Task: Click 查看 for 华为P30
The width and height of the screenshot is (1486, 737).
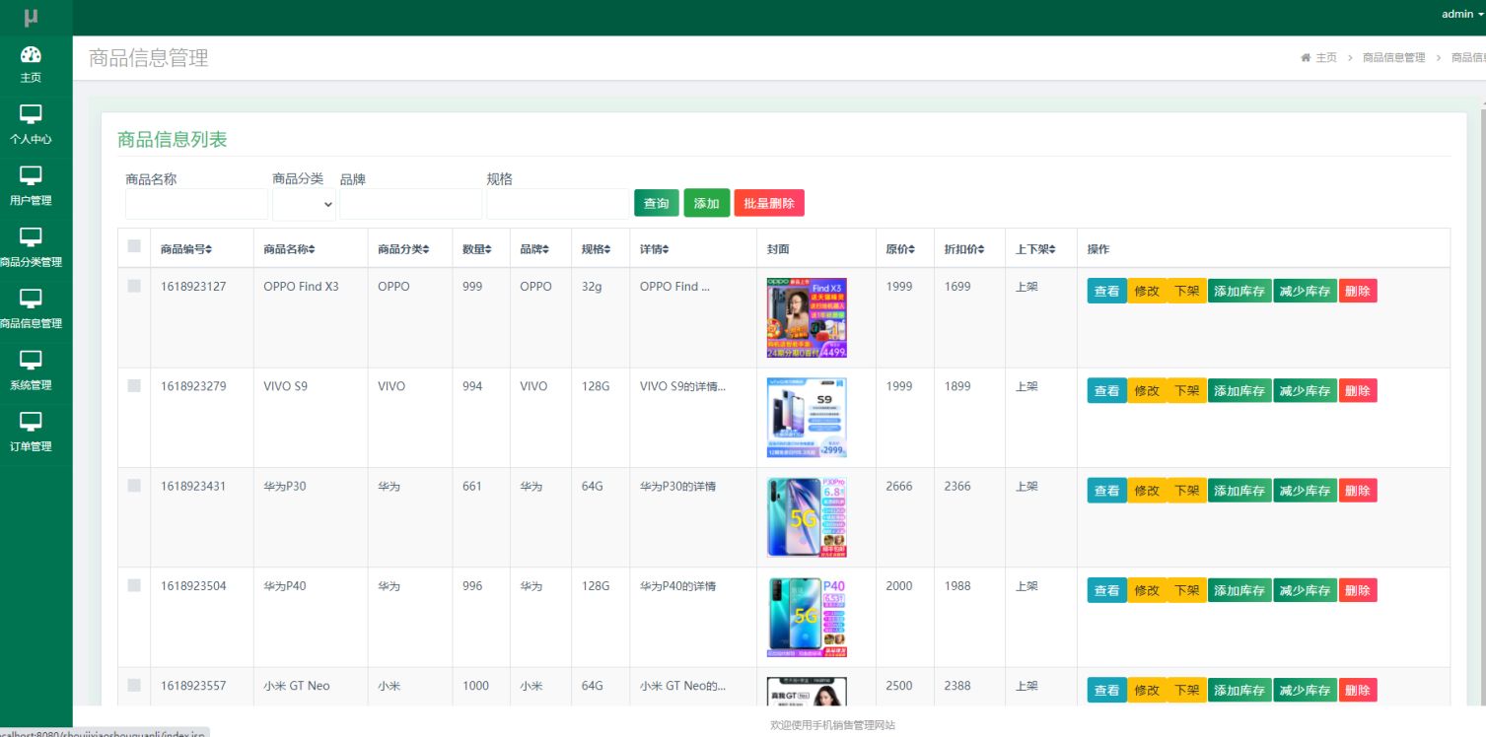Action: (x=1107, y=491)
